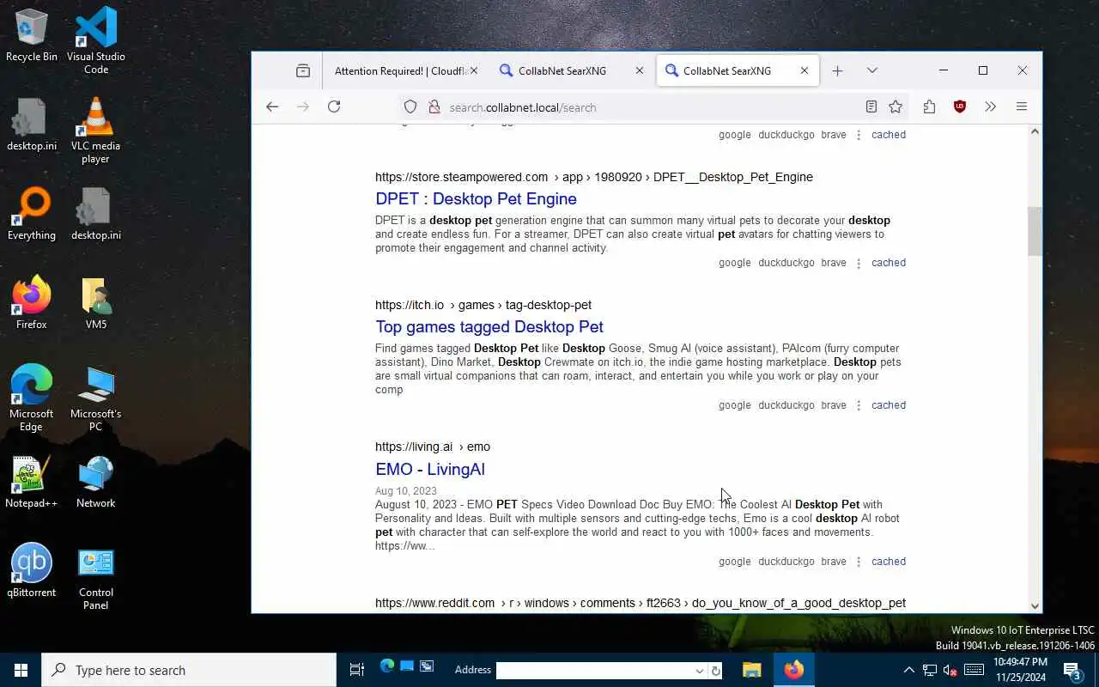Open File Explorer from the taskbar
The height and width of the screenshot is (687, 1099).
click(751, 670)
